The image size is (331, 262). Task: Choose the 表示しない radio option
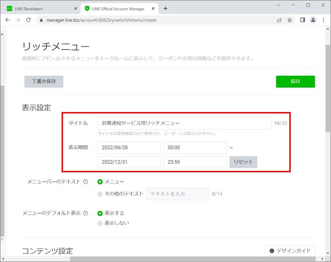(x=100, y=223)
